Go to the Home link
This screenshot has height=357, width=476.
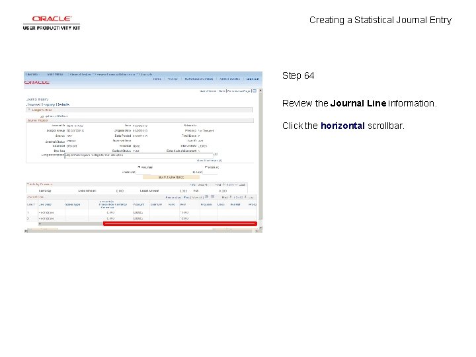[x=157, y=79]
